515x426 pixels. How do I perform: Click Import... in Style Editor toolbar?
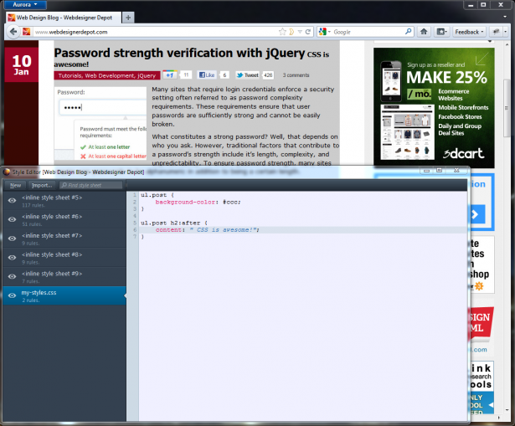click(42, 185)
